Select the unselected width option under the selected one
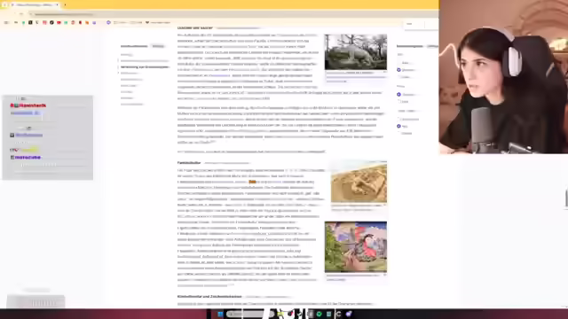Image resolution: width=568 pixels, height=319 pixels. [398, 102]
